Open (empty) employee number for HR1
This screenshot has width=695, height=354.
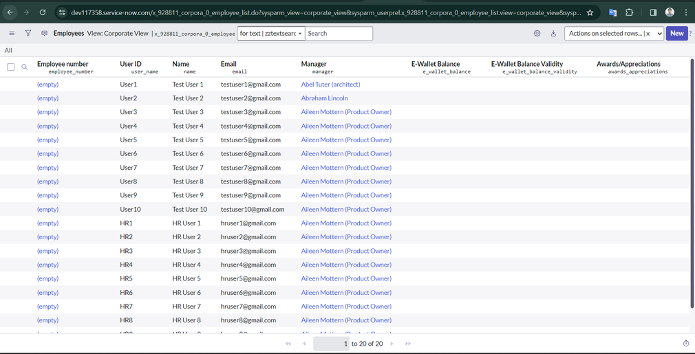(48, 223)
